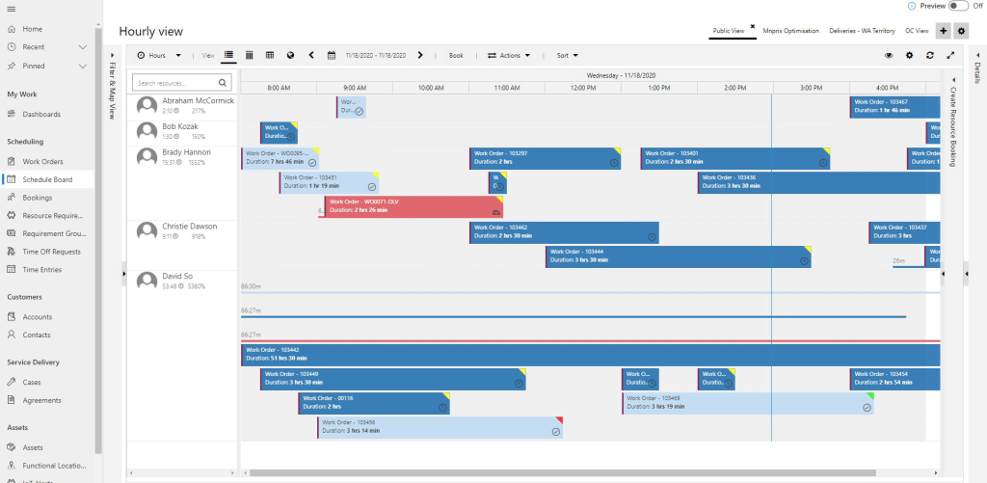987x483 pixels.
Task: Close the Public View tab
Action: 752,26
